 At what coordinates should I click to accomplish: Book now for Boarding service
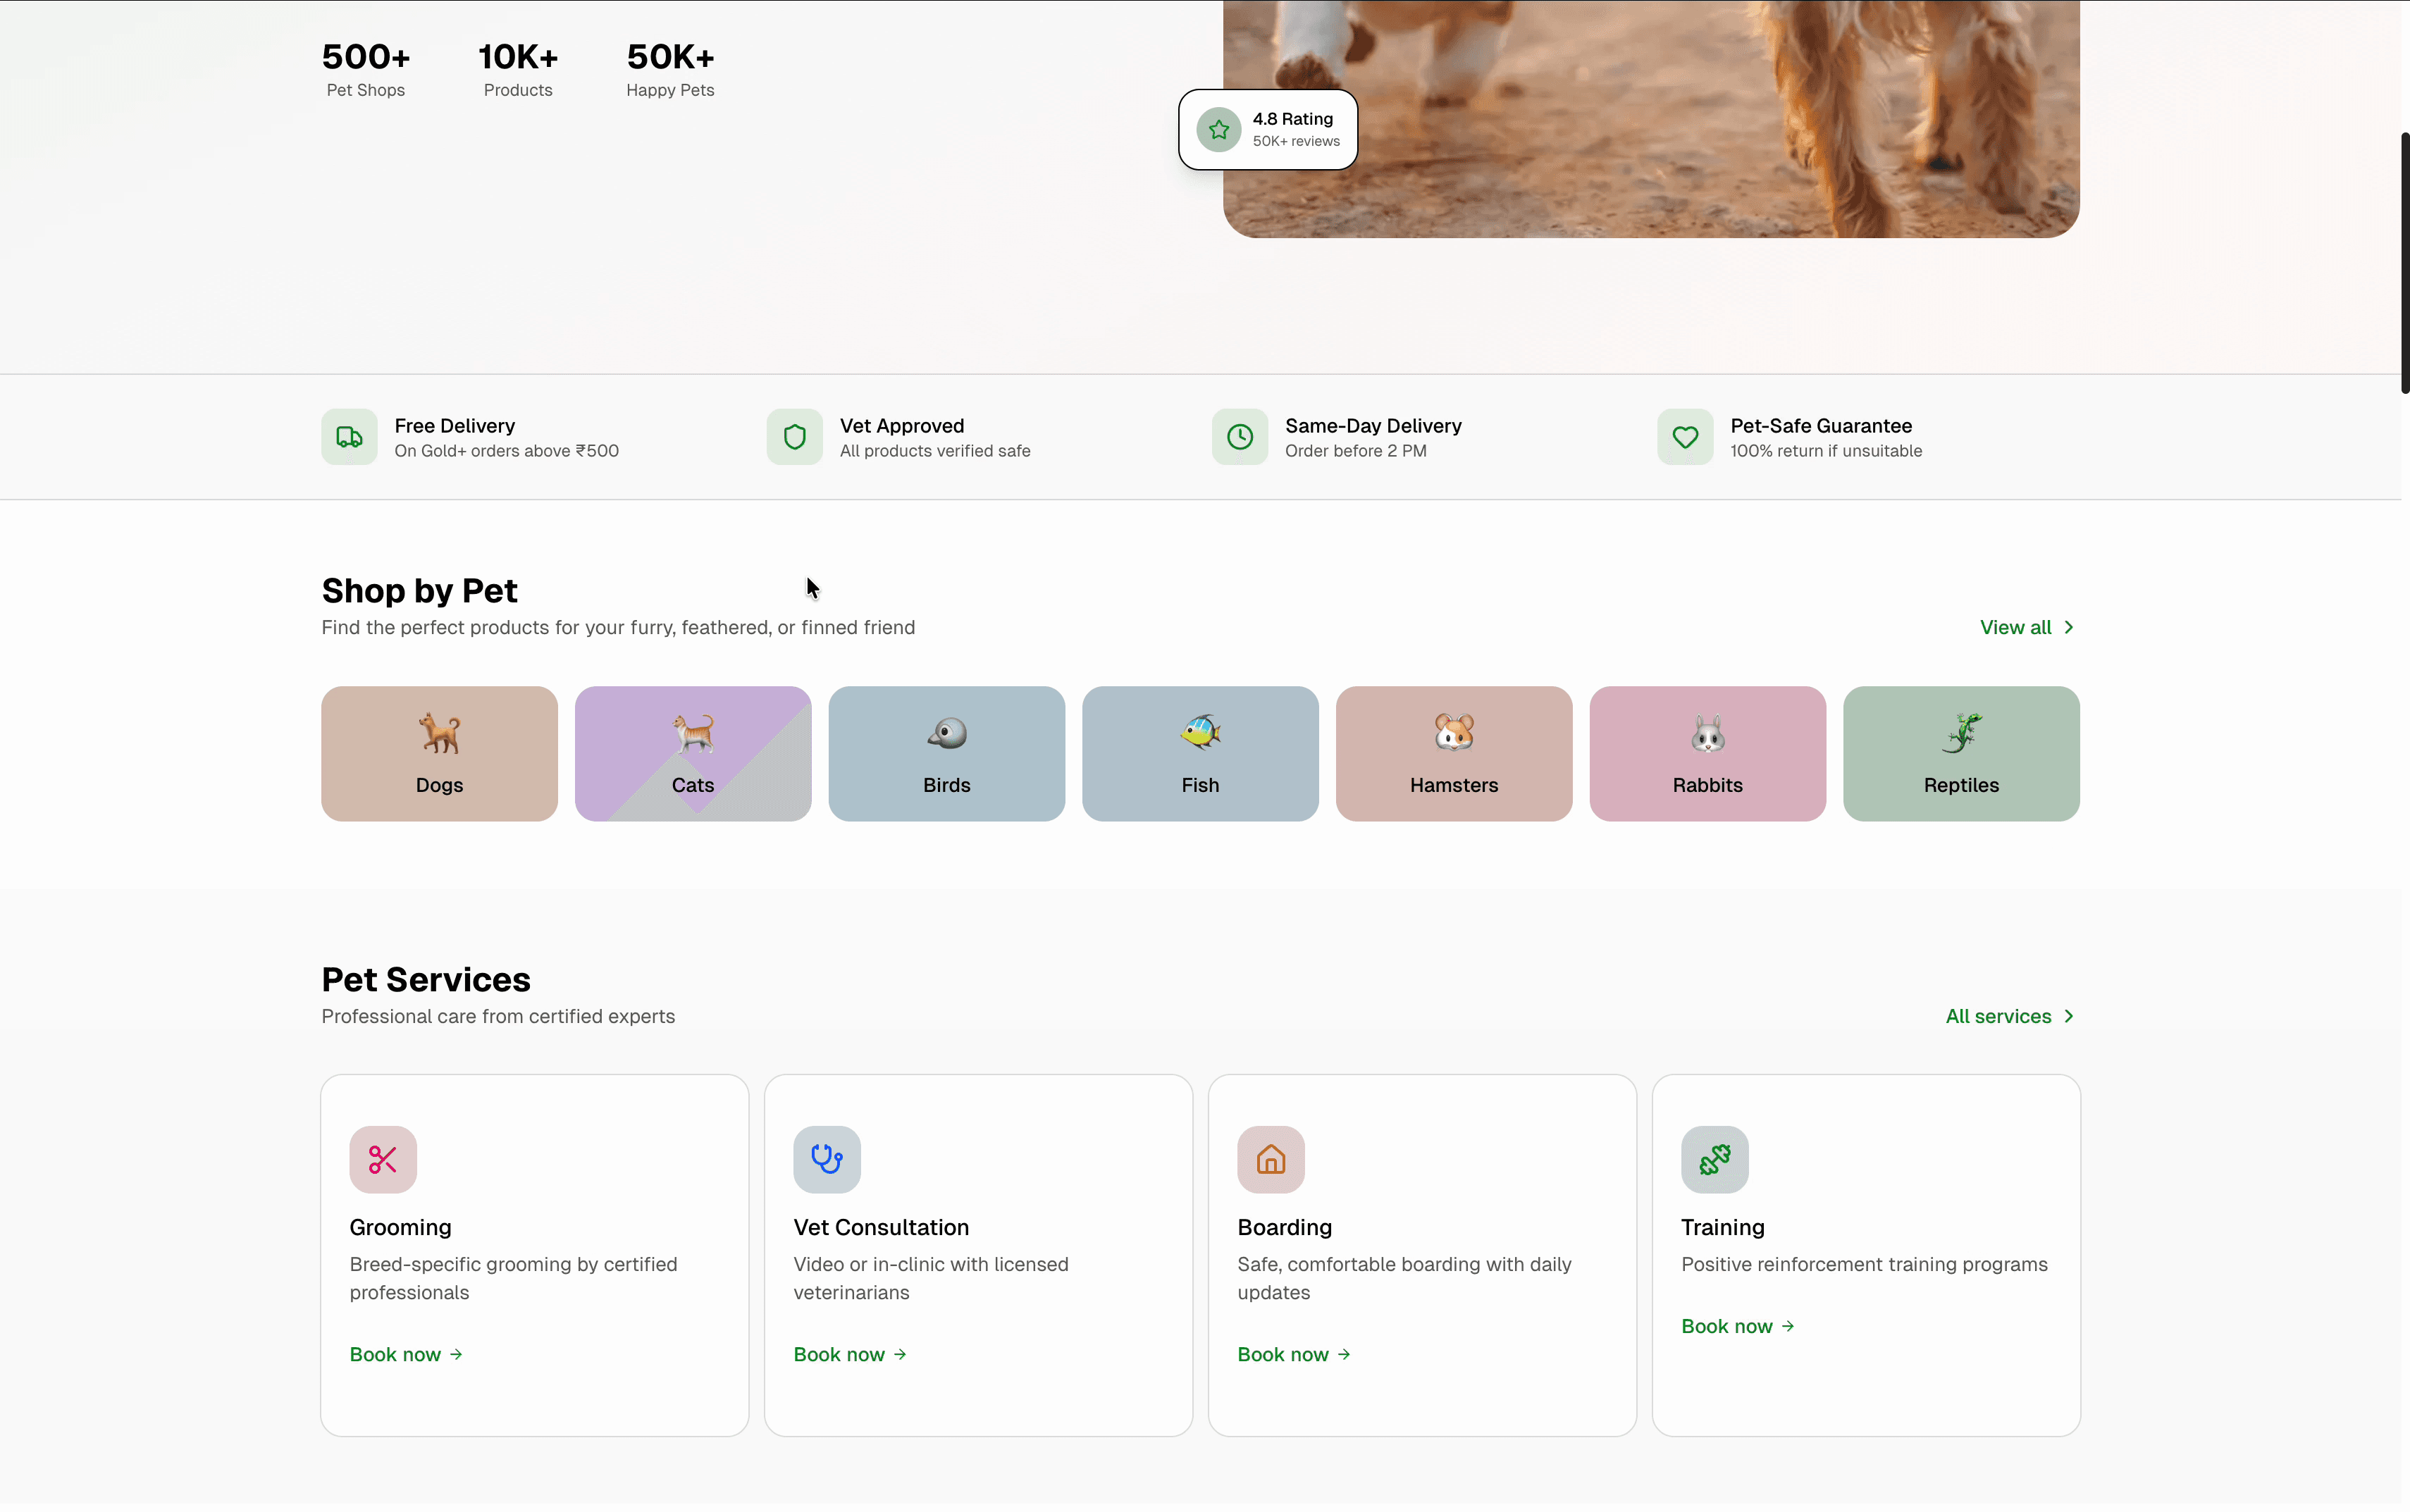[1293, 1355]
